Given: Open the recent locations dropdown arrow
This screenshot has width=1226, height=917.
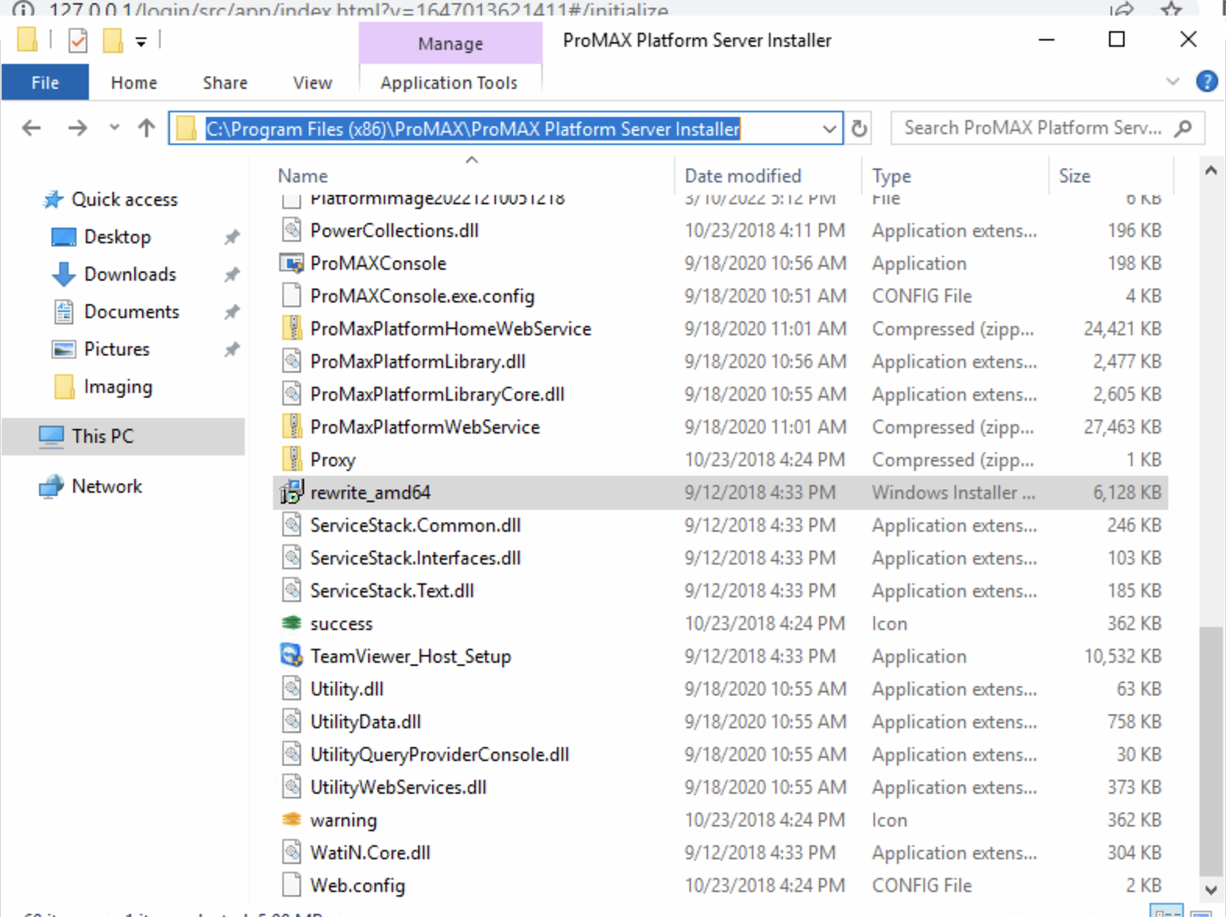Looking at the screenshot, I should point(115,128).
